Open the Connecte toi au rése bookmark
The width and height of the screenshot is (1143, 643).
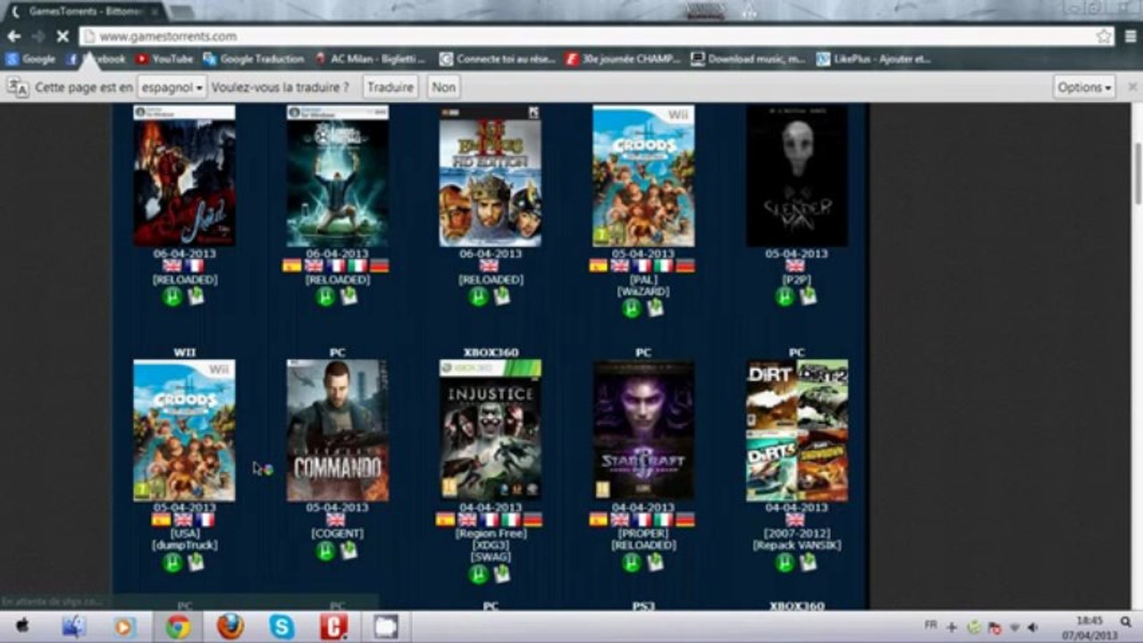click(498, 59)
